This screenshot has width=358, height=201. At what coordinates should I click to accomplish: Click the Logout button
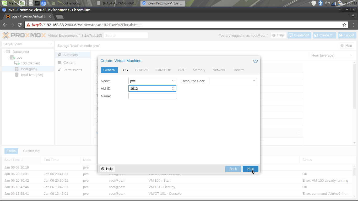[347, 35]
